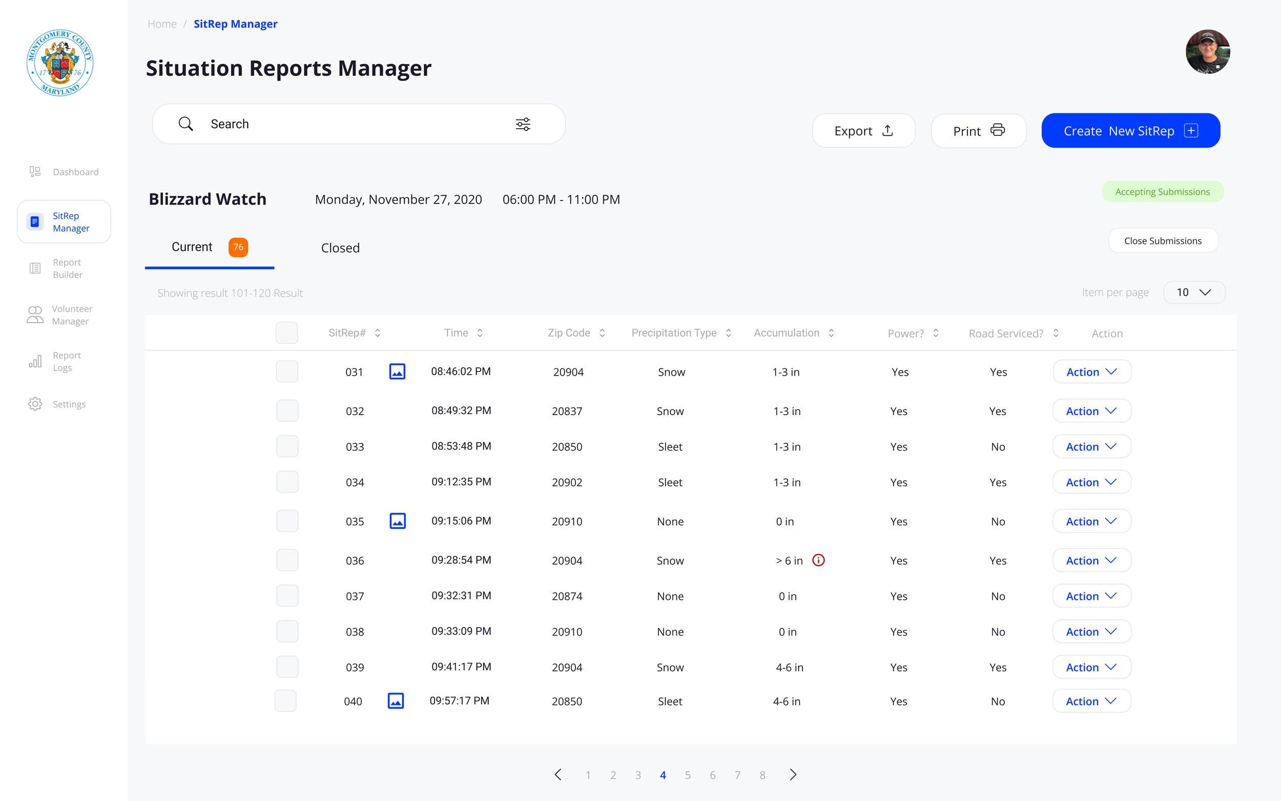Click the Close Submissions button
The height and width of the screenshot is (801, 1281).
tap(1162, 241)
